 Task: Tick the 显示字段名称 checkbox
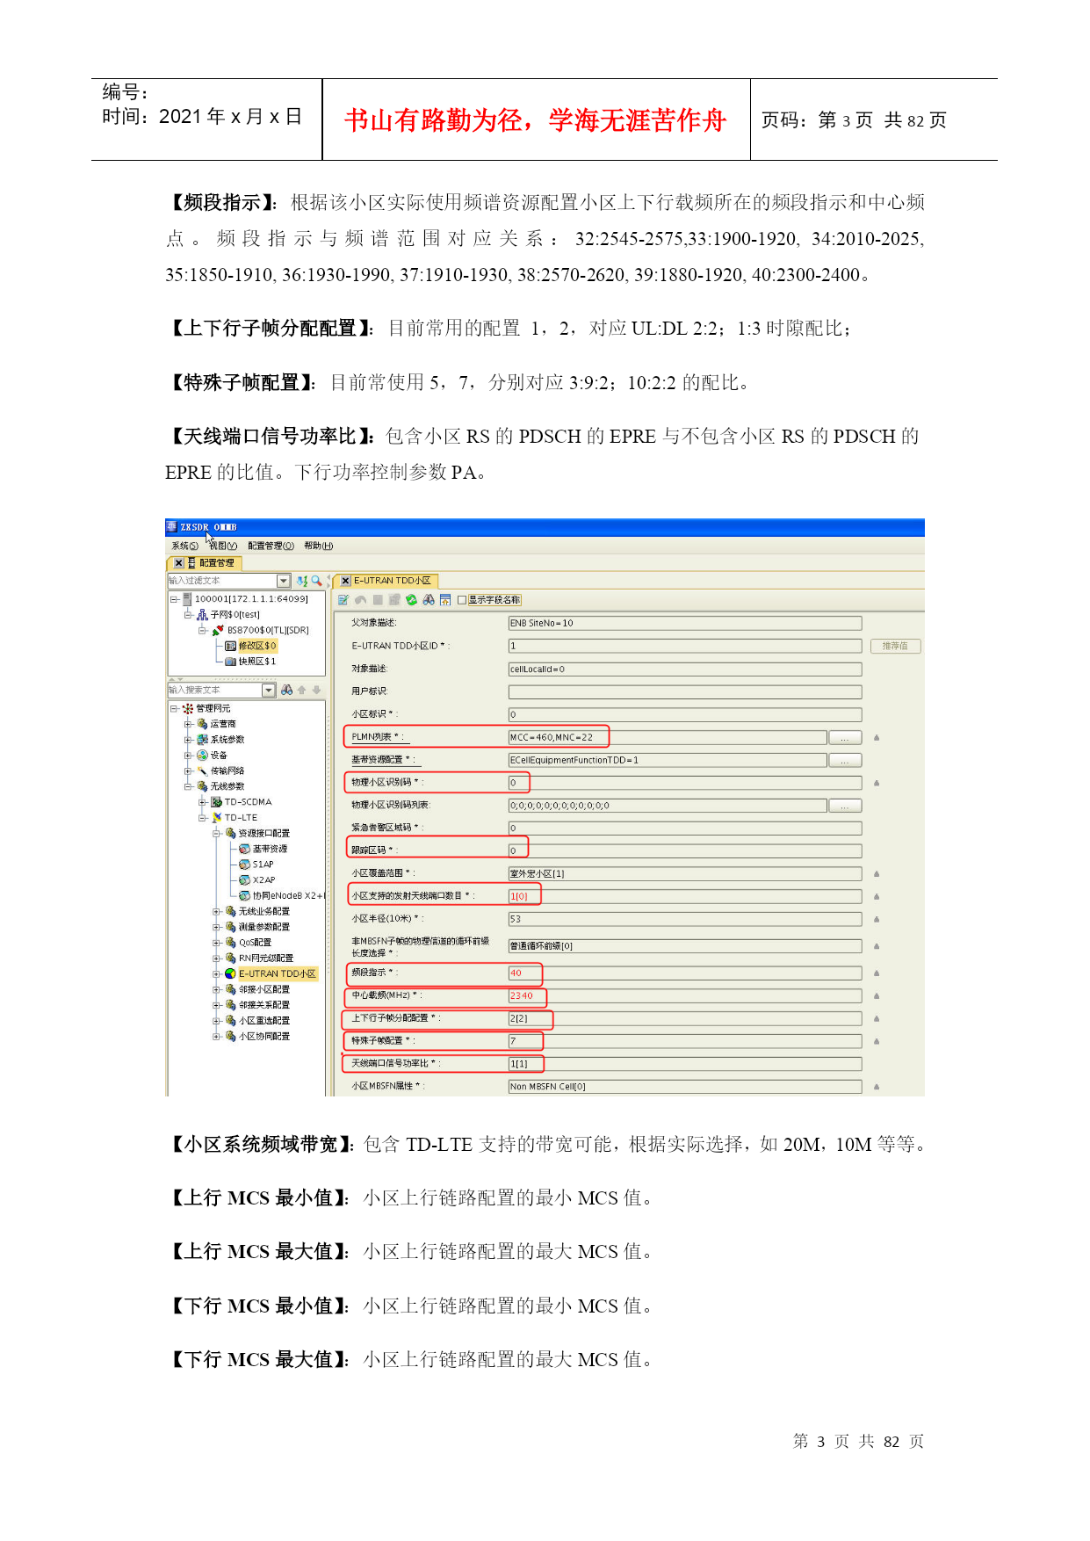click(462, 600)
